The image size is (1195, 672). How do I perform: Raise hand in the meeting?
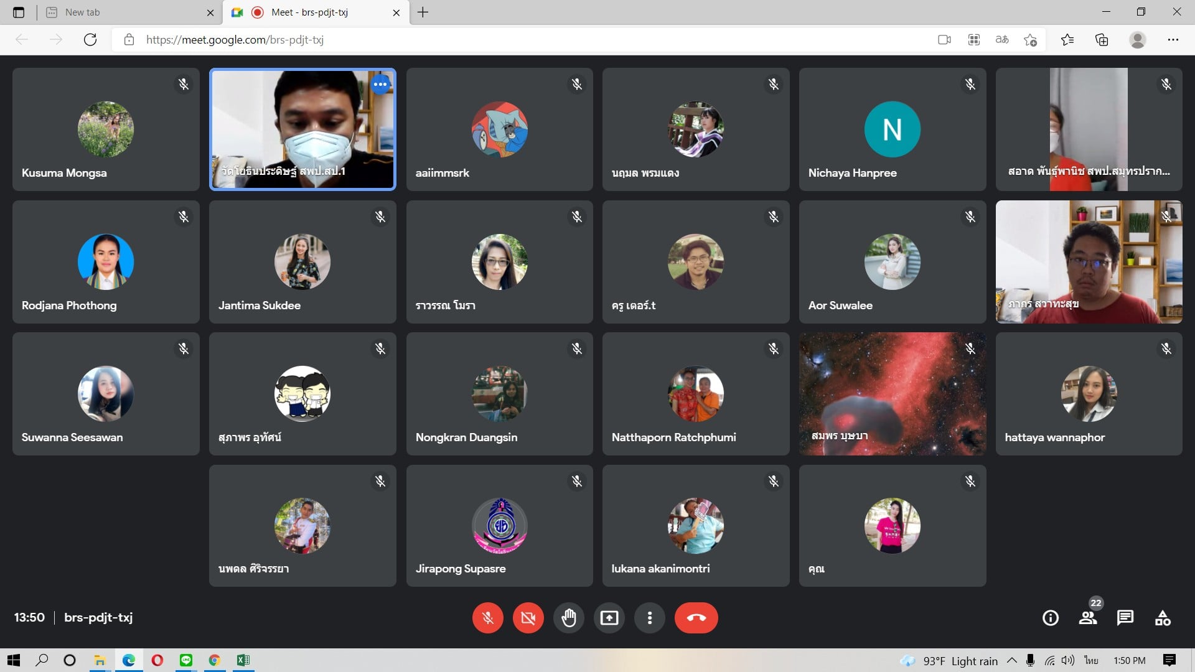pyautogui.click(x=569, y=618)
